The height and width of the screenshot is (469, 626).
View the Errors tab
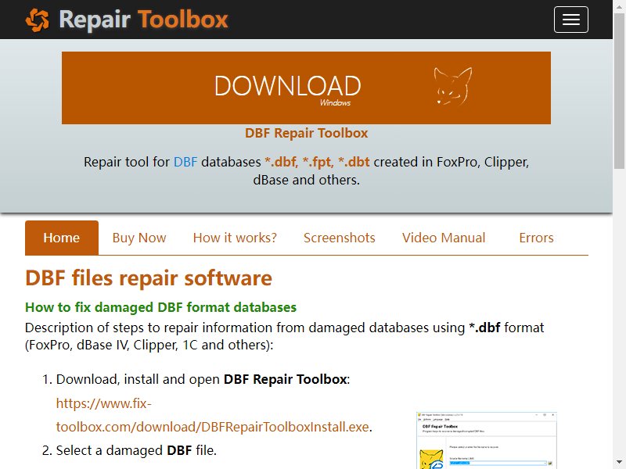coord(536,238)
